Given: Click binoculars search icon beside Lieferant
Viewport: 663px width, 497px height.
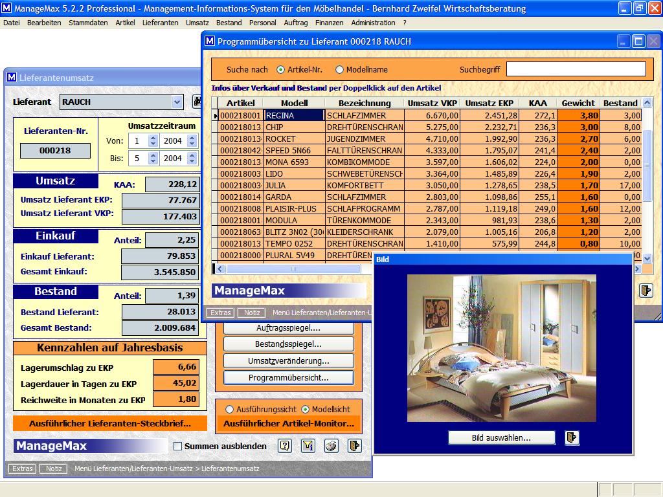Looking at the screenshot, I should click(197, 102).
